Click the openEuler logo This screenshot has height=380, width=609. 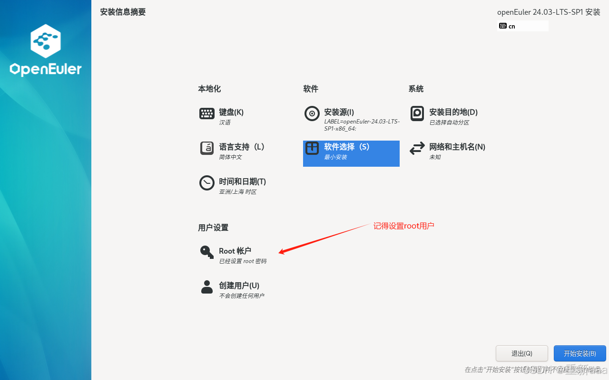point(46,50)
